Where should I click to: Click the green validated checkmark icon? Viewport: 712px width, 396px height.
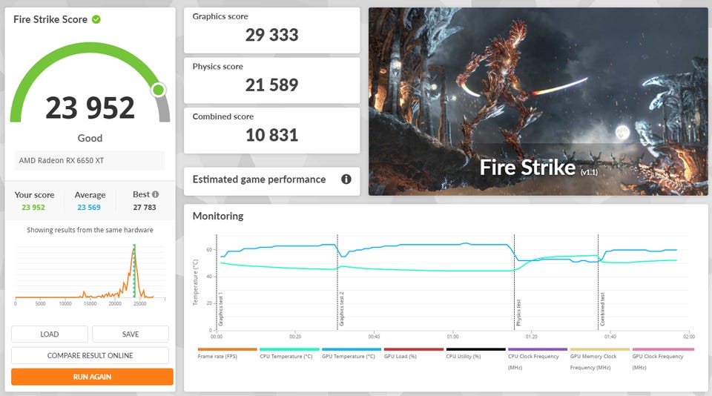96,19
